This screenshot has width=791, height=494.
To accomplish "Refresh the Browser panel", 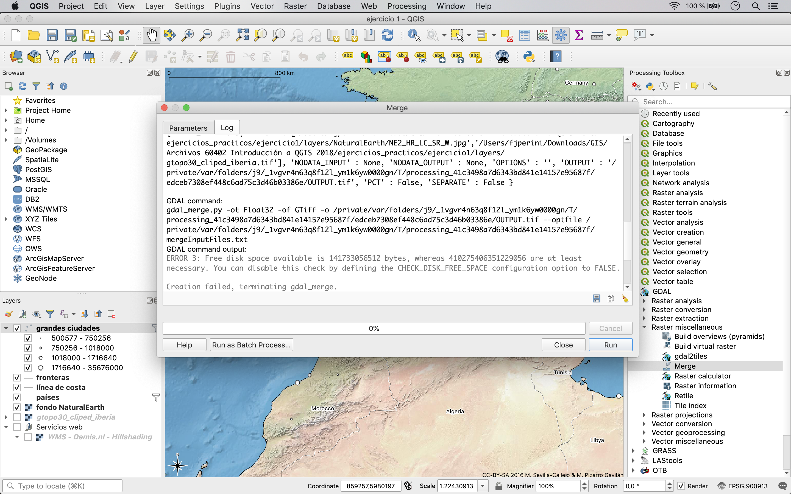I will click(22, 86).
